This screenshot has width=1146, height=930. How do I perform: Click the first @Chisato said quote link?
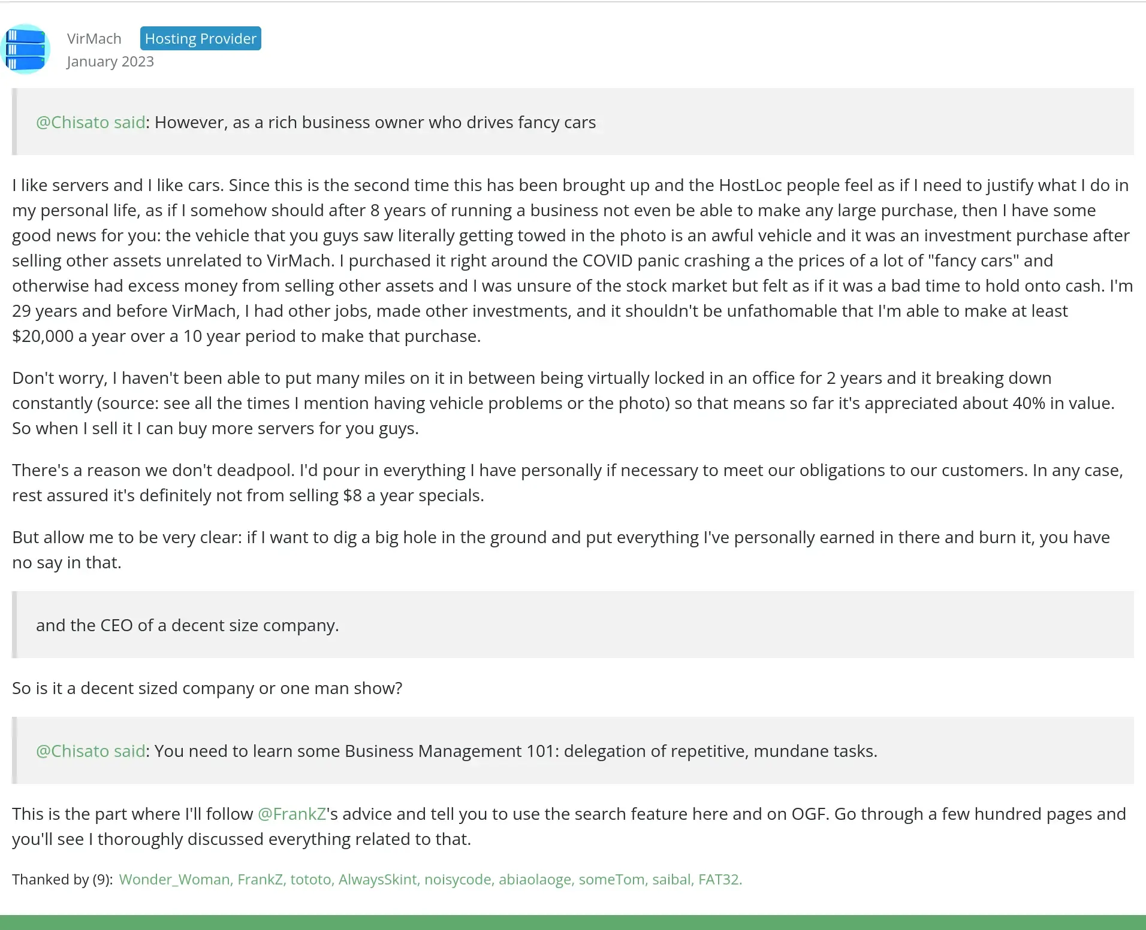[x=91, y=122]
